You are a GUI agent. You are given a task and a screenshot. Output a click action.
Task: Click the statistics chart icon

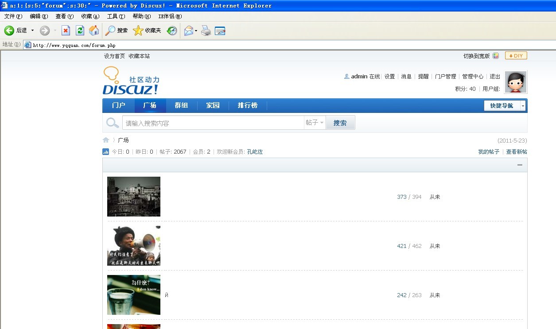pyautogui.click(x=106, y=151)
